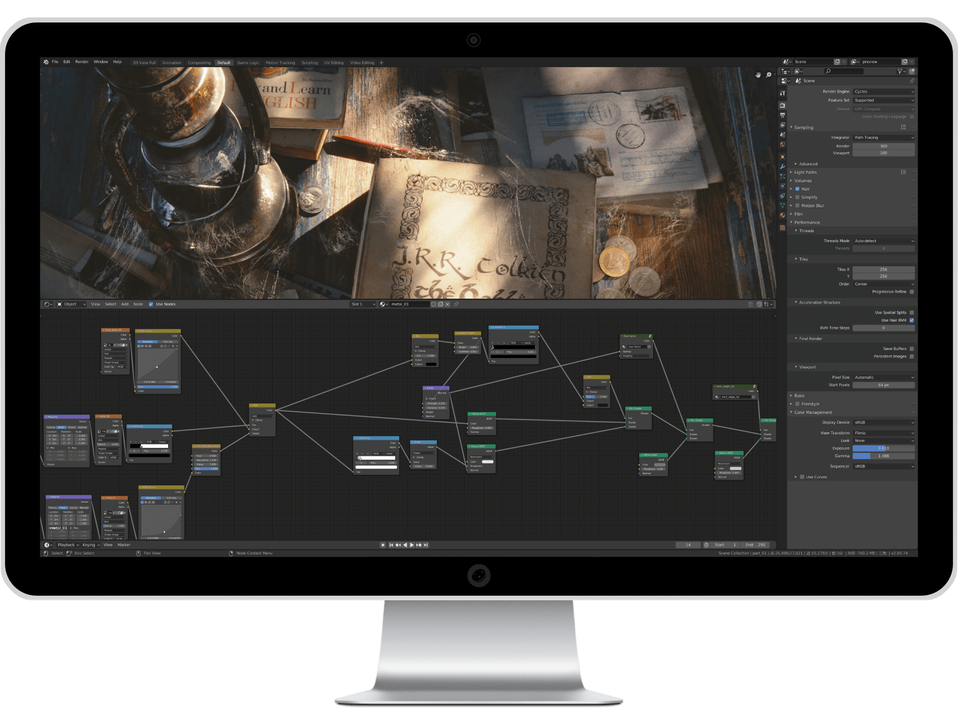Open the Tiles Order Center dropdown

point(884,284)
